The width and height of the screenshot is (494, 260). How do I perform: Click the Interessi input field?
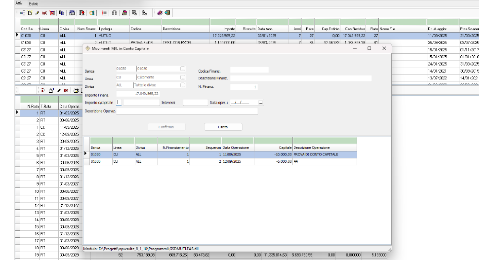[x=195, y=103]
